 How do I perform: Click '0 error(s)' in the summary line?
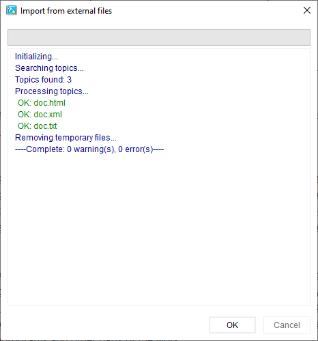pos(136,149)
